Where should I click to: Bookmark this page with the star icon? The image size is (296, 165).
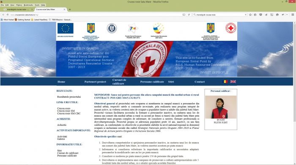pos(250,15)
